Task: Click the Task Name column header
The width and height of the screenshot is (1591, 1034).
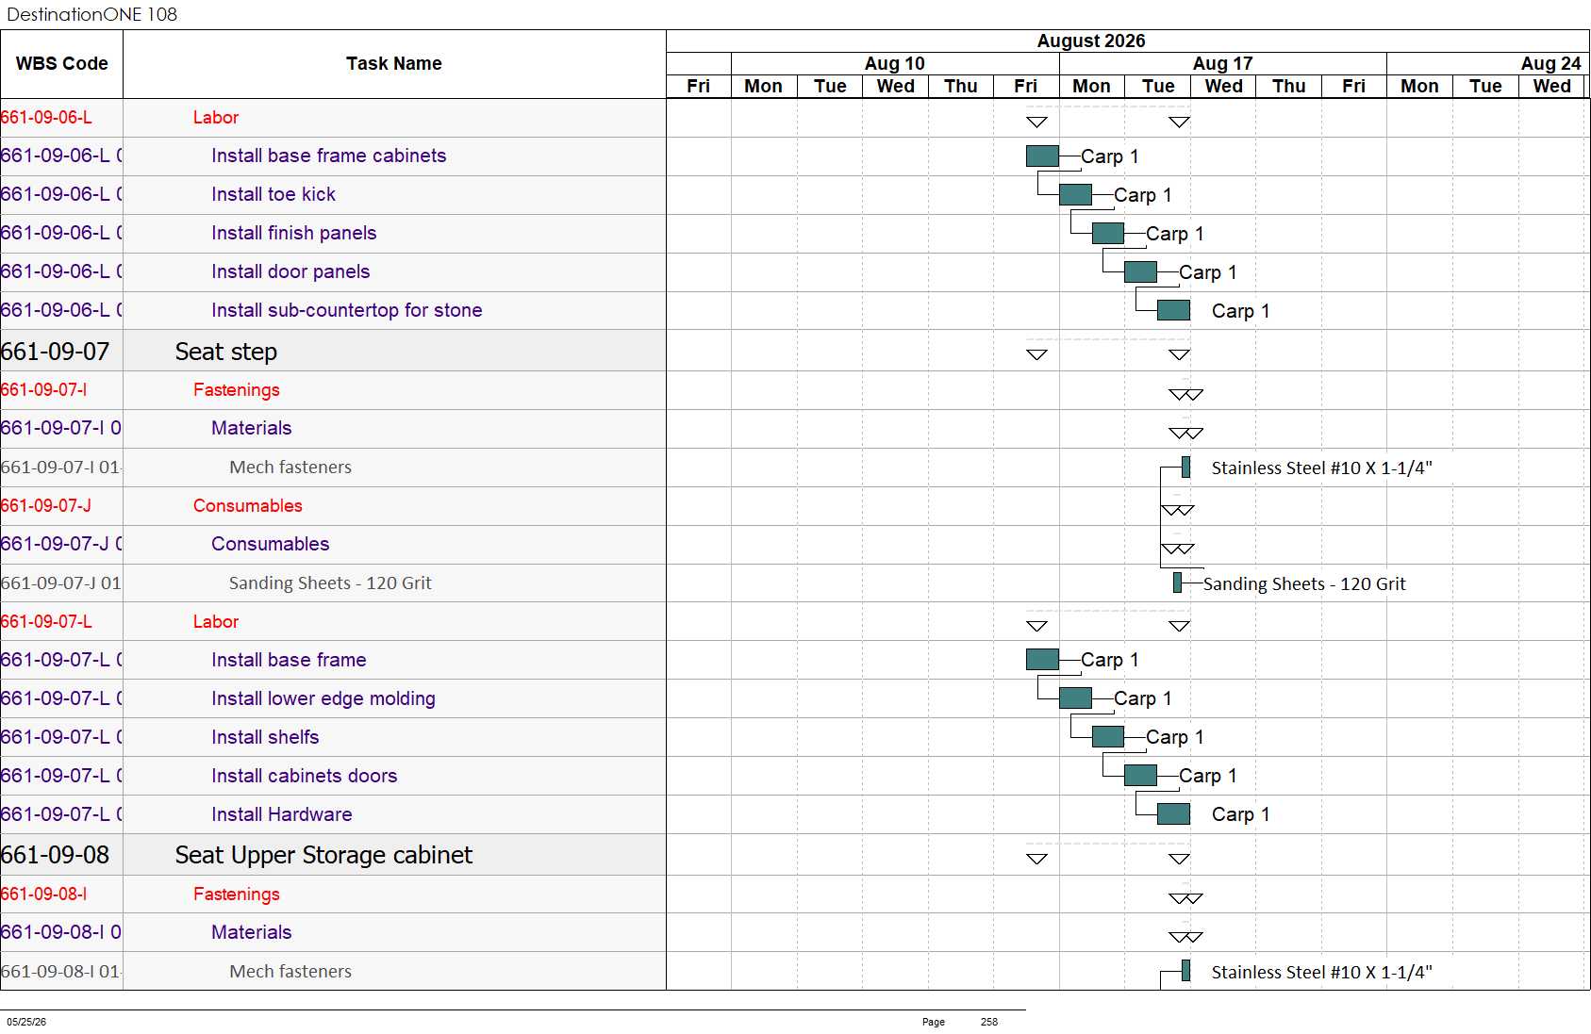Action: click(x=394, y=64)
